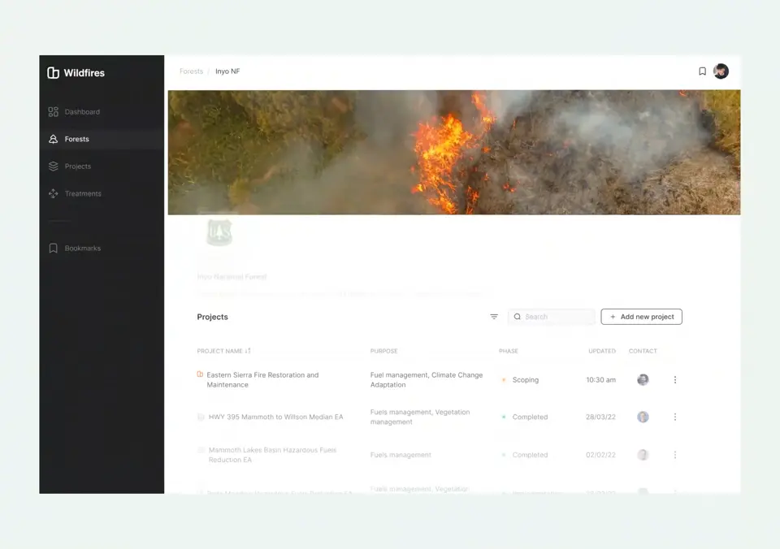Viewport: 780px width, 549px height.
Task: Click the 10:30 am updated time
Action: pos(601,380)
